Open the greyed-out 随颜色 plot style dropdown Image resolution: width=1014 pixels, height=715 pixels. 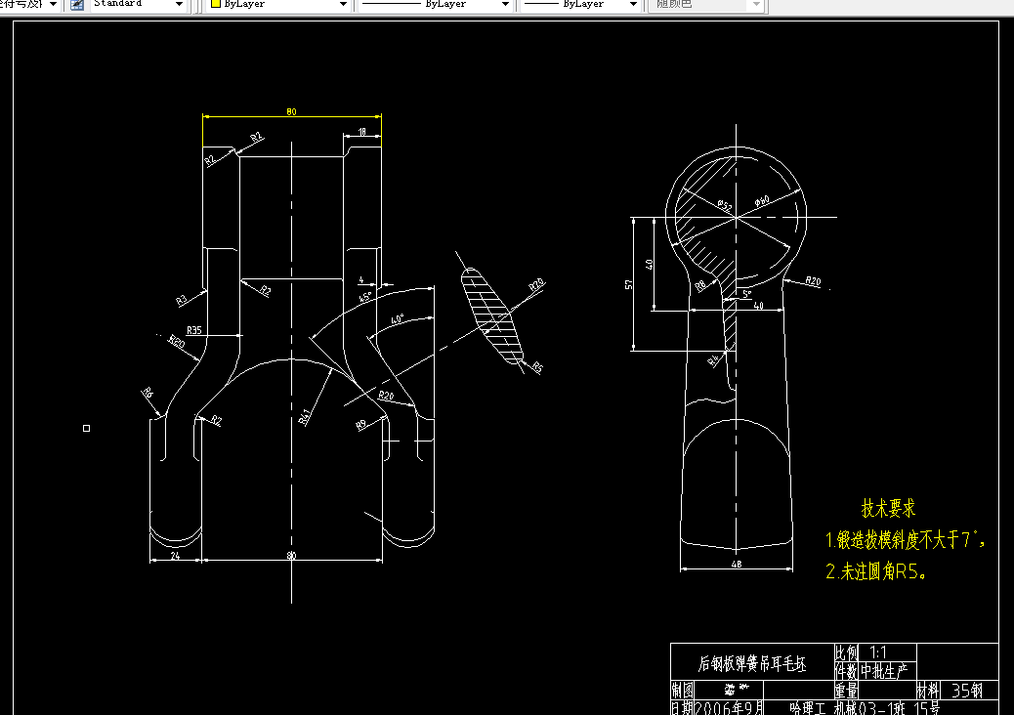point(757,5)
